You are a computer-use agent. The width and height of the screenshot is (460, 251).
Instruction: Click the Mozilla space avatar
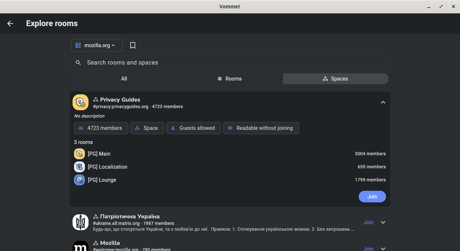tap(81, 246)
